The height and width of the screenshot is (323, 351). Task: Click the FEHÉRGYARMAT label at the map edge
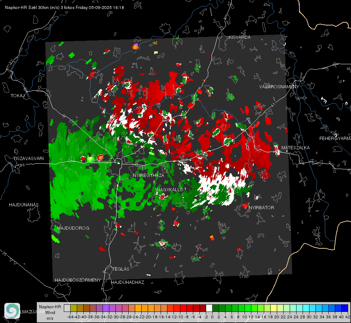tap(335, 139)
